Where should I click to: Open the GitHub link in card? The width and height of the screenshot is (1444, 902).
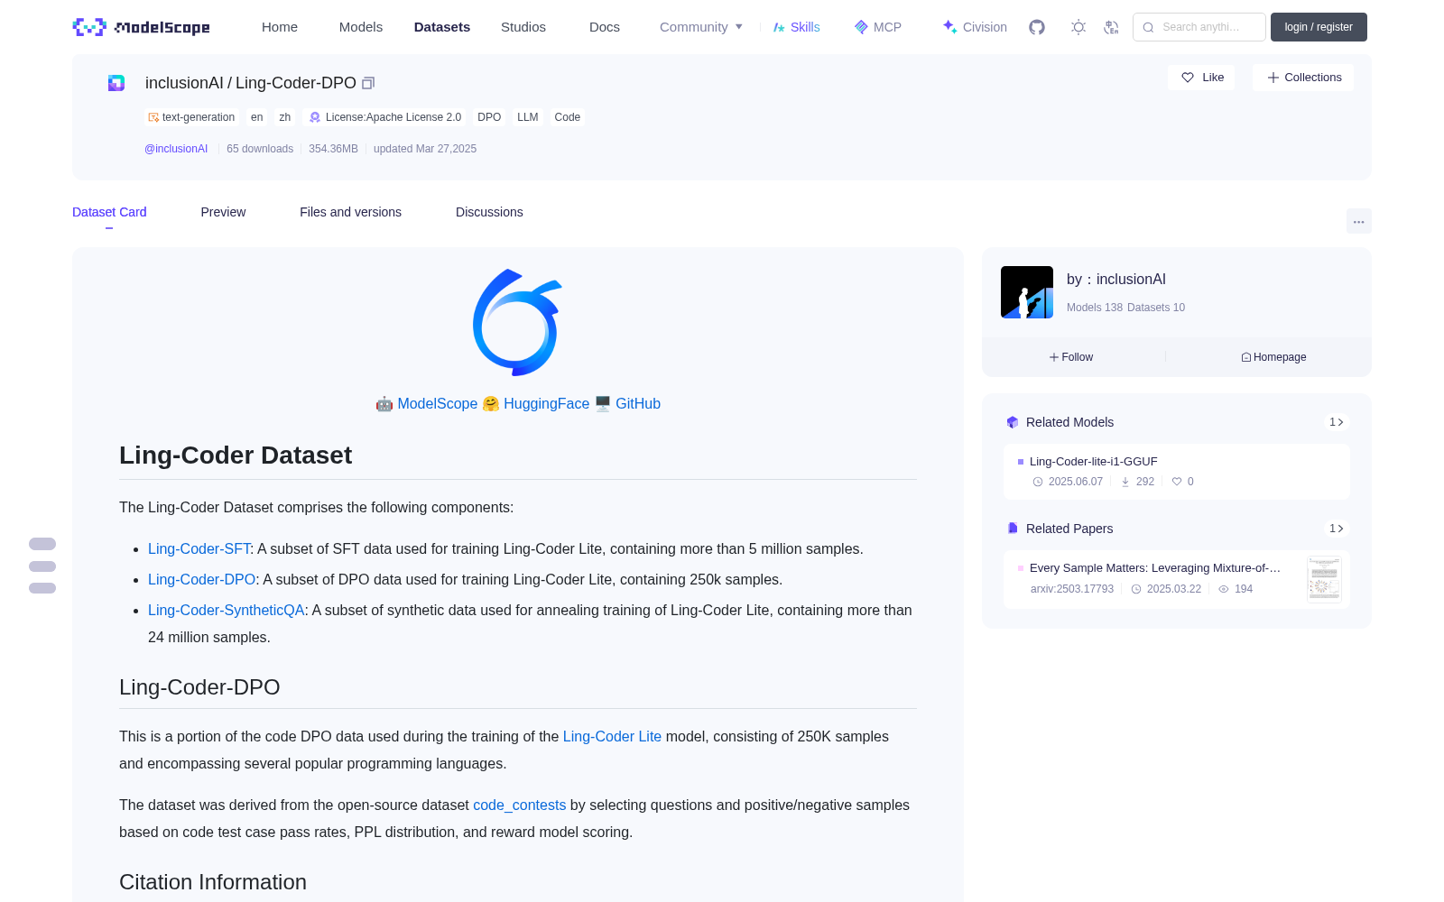click(x=638, y=404)
